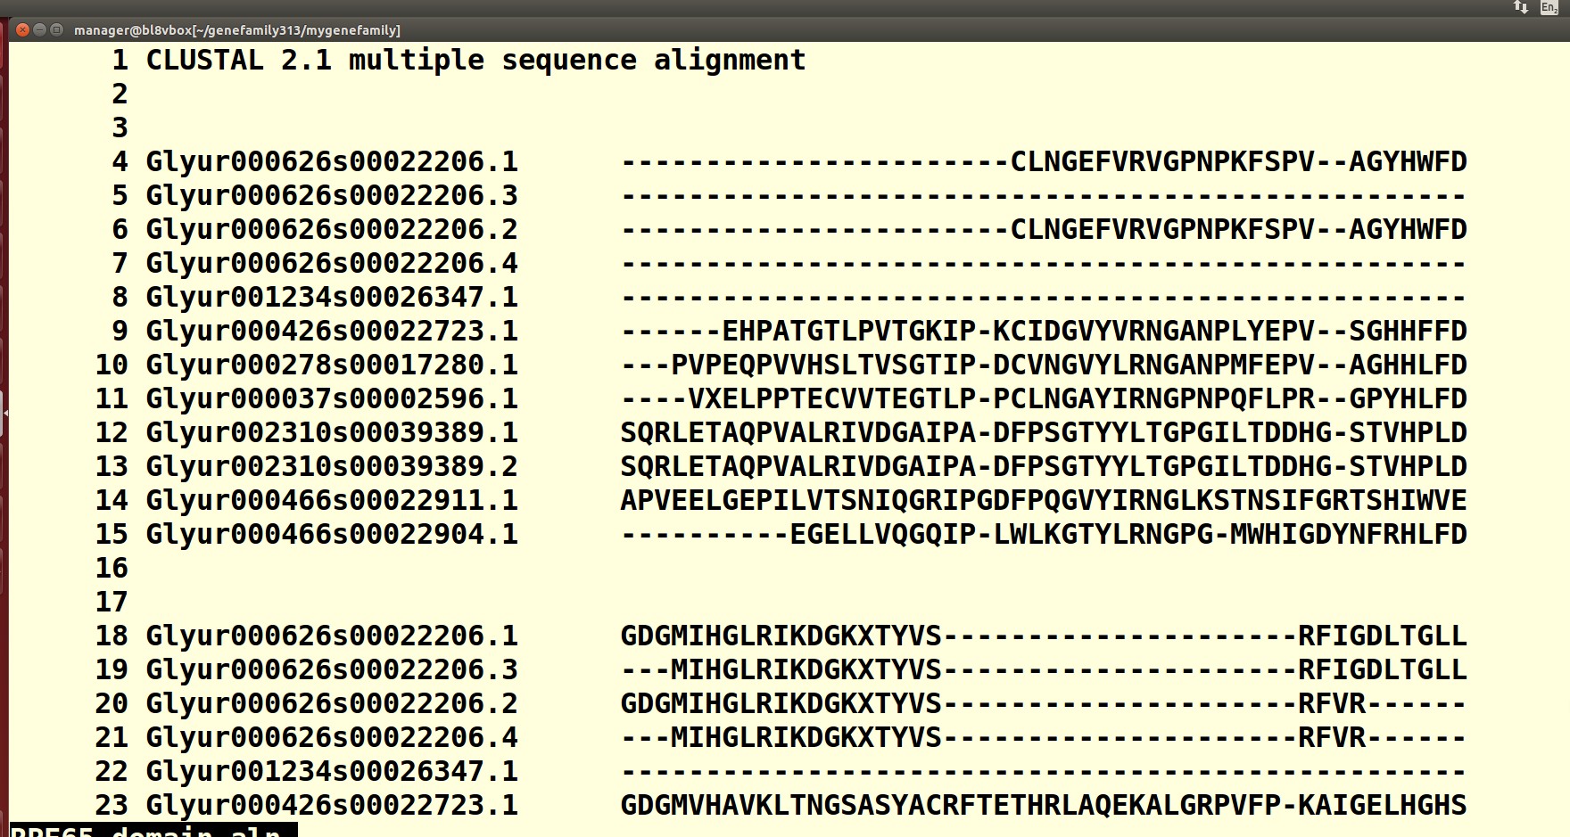Click the CLNGEFVRVGPNPKFSPV sequence on line 4
The height and width of the screenshot is (837, 1570).
point(1044,162)
